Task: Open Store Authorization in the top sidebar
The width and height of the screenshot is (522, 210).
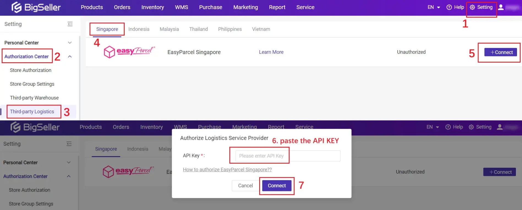Action: (31, 70)
